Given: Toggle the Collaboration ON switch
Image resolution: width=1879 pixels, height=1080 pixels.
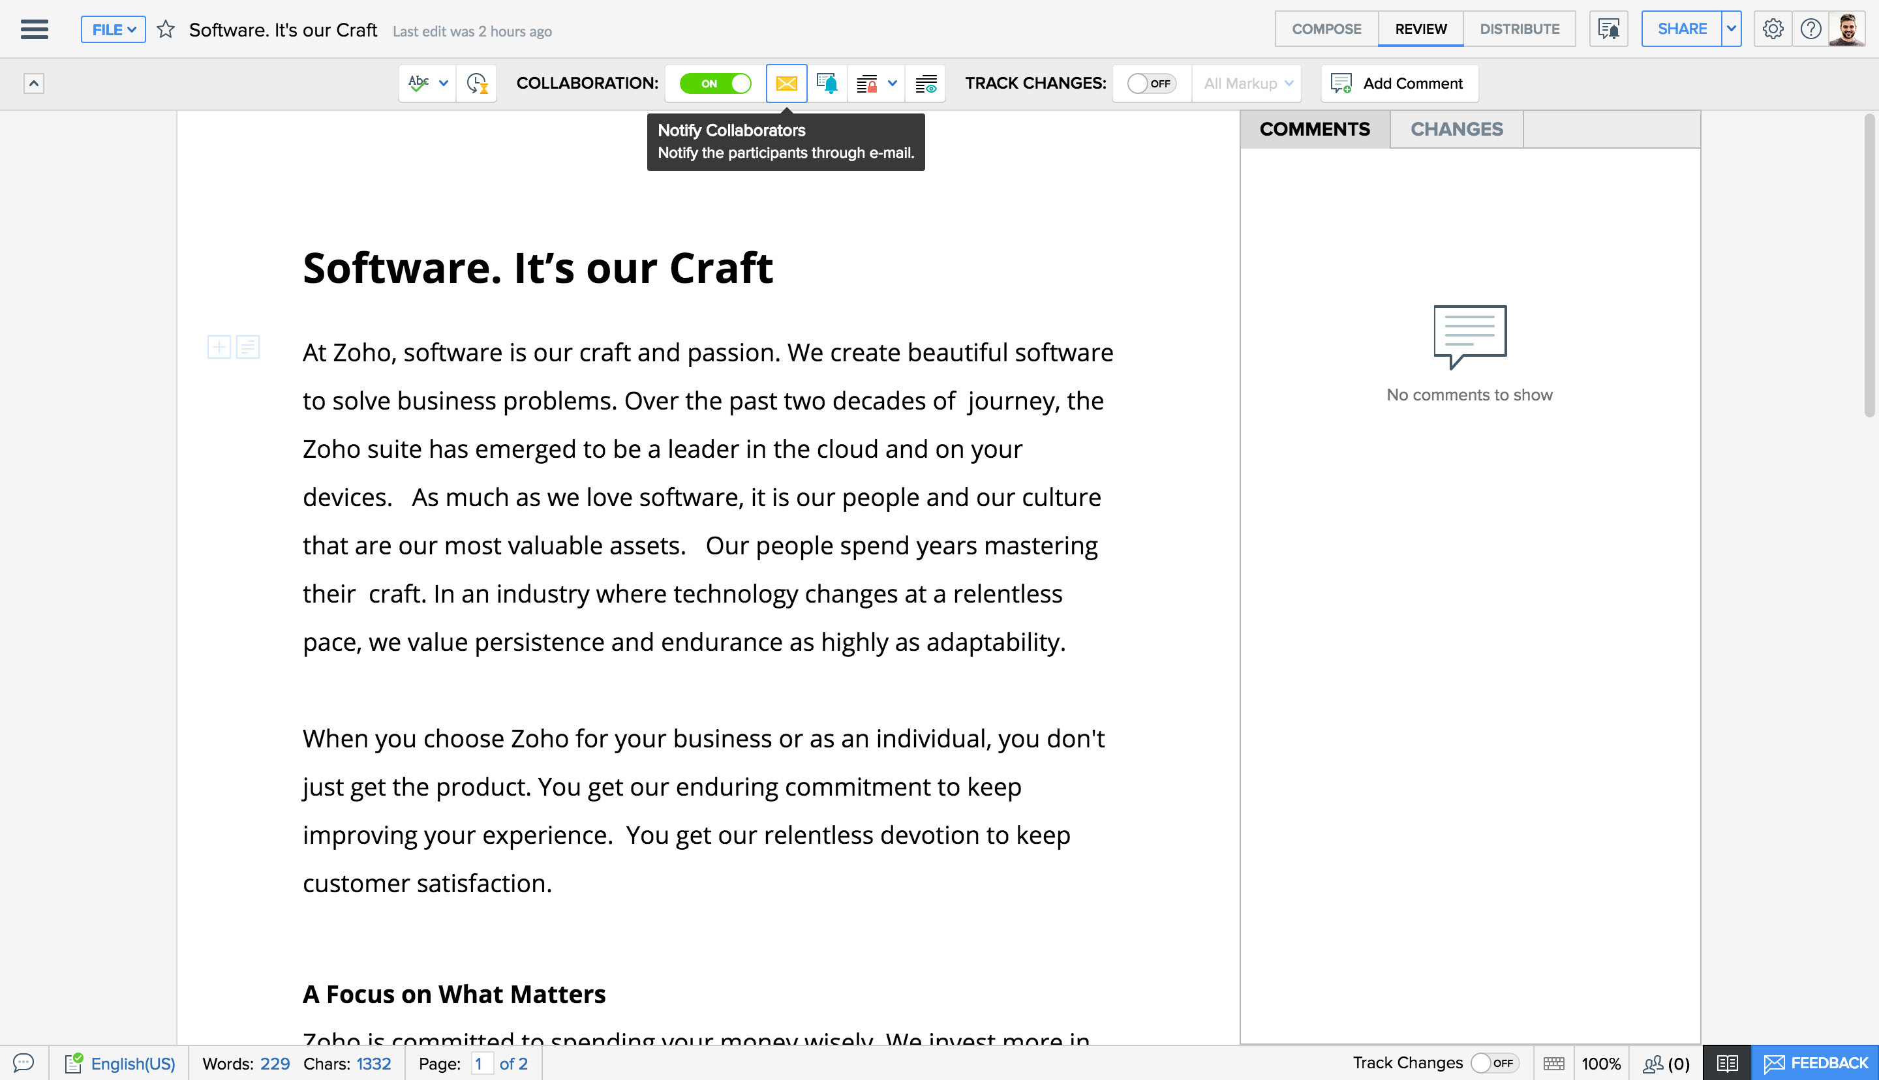Looking at the screenshot, I should click(714, 83).
